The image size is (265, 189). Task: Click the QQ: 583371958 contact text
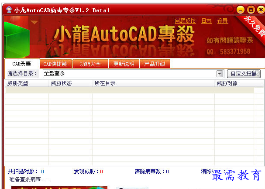tap(228, 52)
